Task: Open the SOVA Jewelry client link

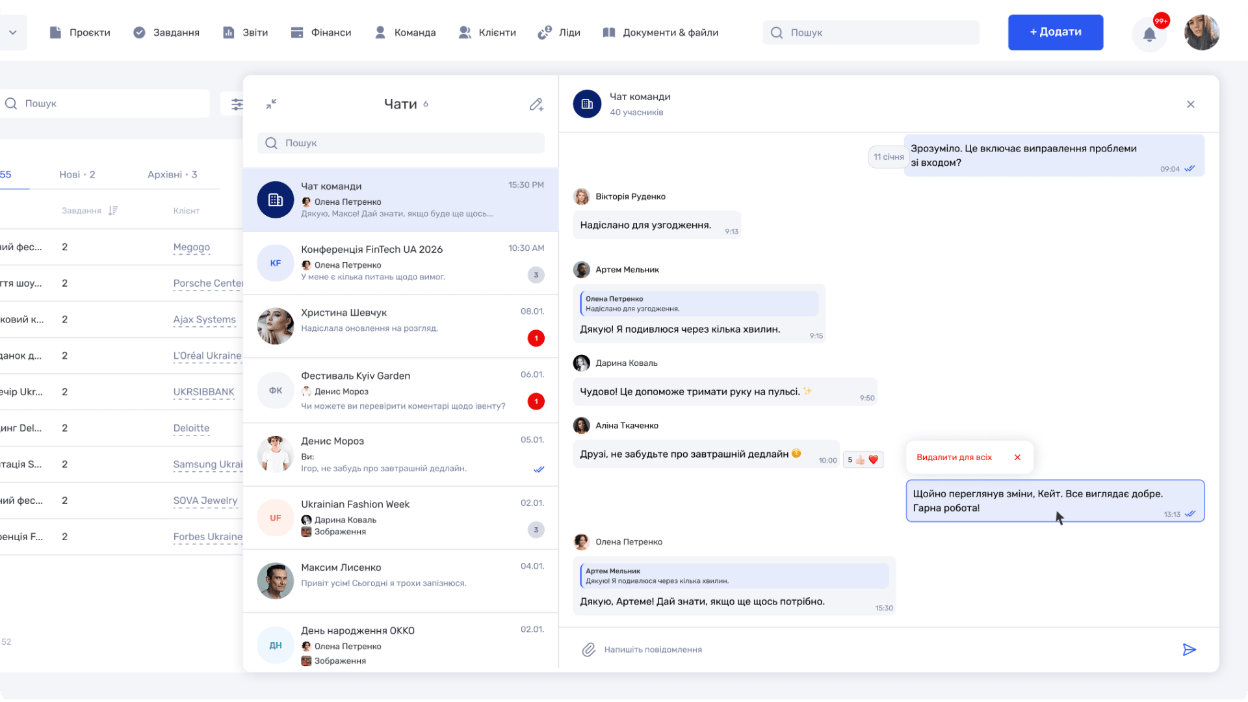Action: click(x=205, y=500)
